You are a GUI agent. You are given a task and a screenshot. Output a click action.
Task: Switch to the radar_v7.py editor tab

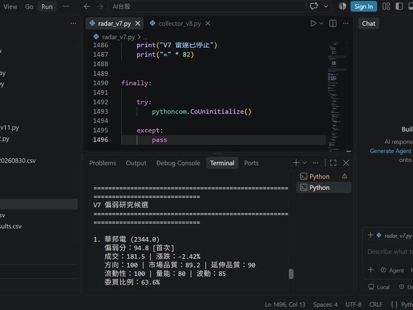click(x=115, y=23)
